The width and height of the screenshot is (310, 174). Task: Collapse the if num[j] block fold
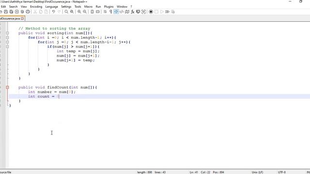pos(7,47)
